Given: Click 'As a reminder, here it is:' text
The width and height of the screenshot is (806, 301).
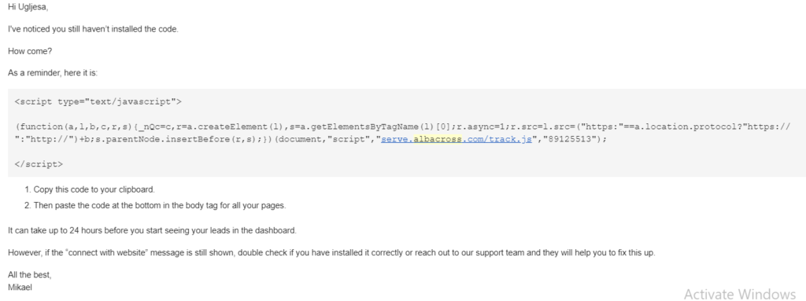Looking at the screenshot, I should [x=53, y=73].
